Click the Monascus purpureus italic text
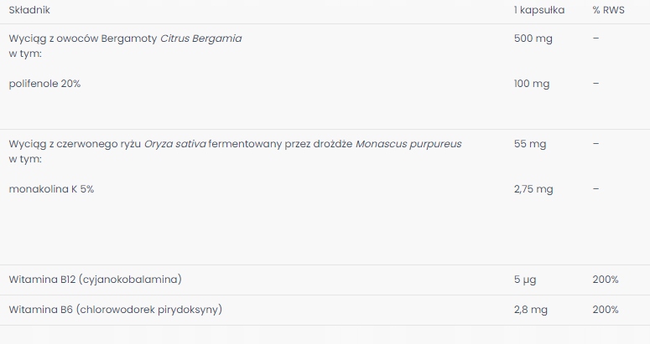Viewport: 650px width, 344px height. pos(408,144)
